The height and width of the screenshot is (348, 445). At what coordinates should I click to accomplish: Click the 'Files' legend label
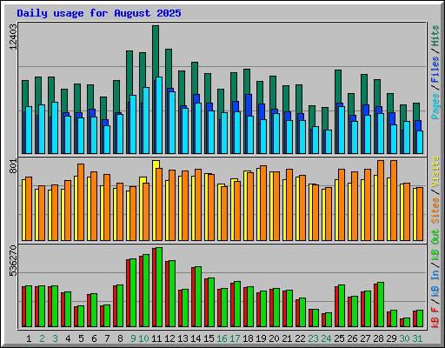tap(435, 70)
